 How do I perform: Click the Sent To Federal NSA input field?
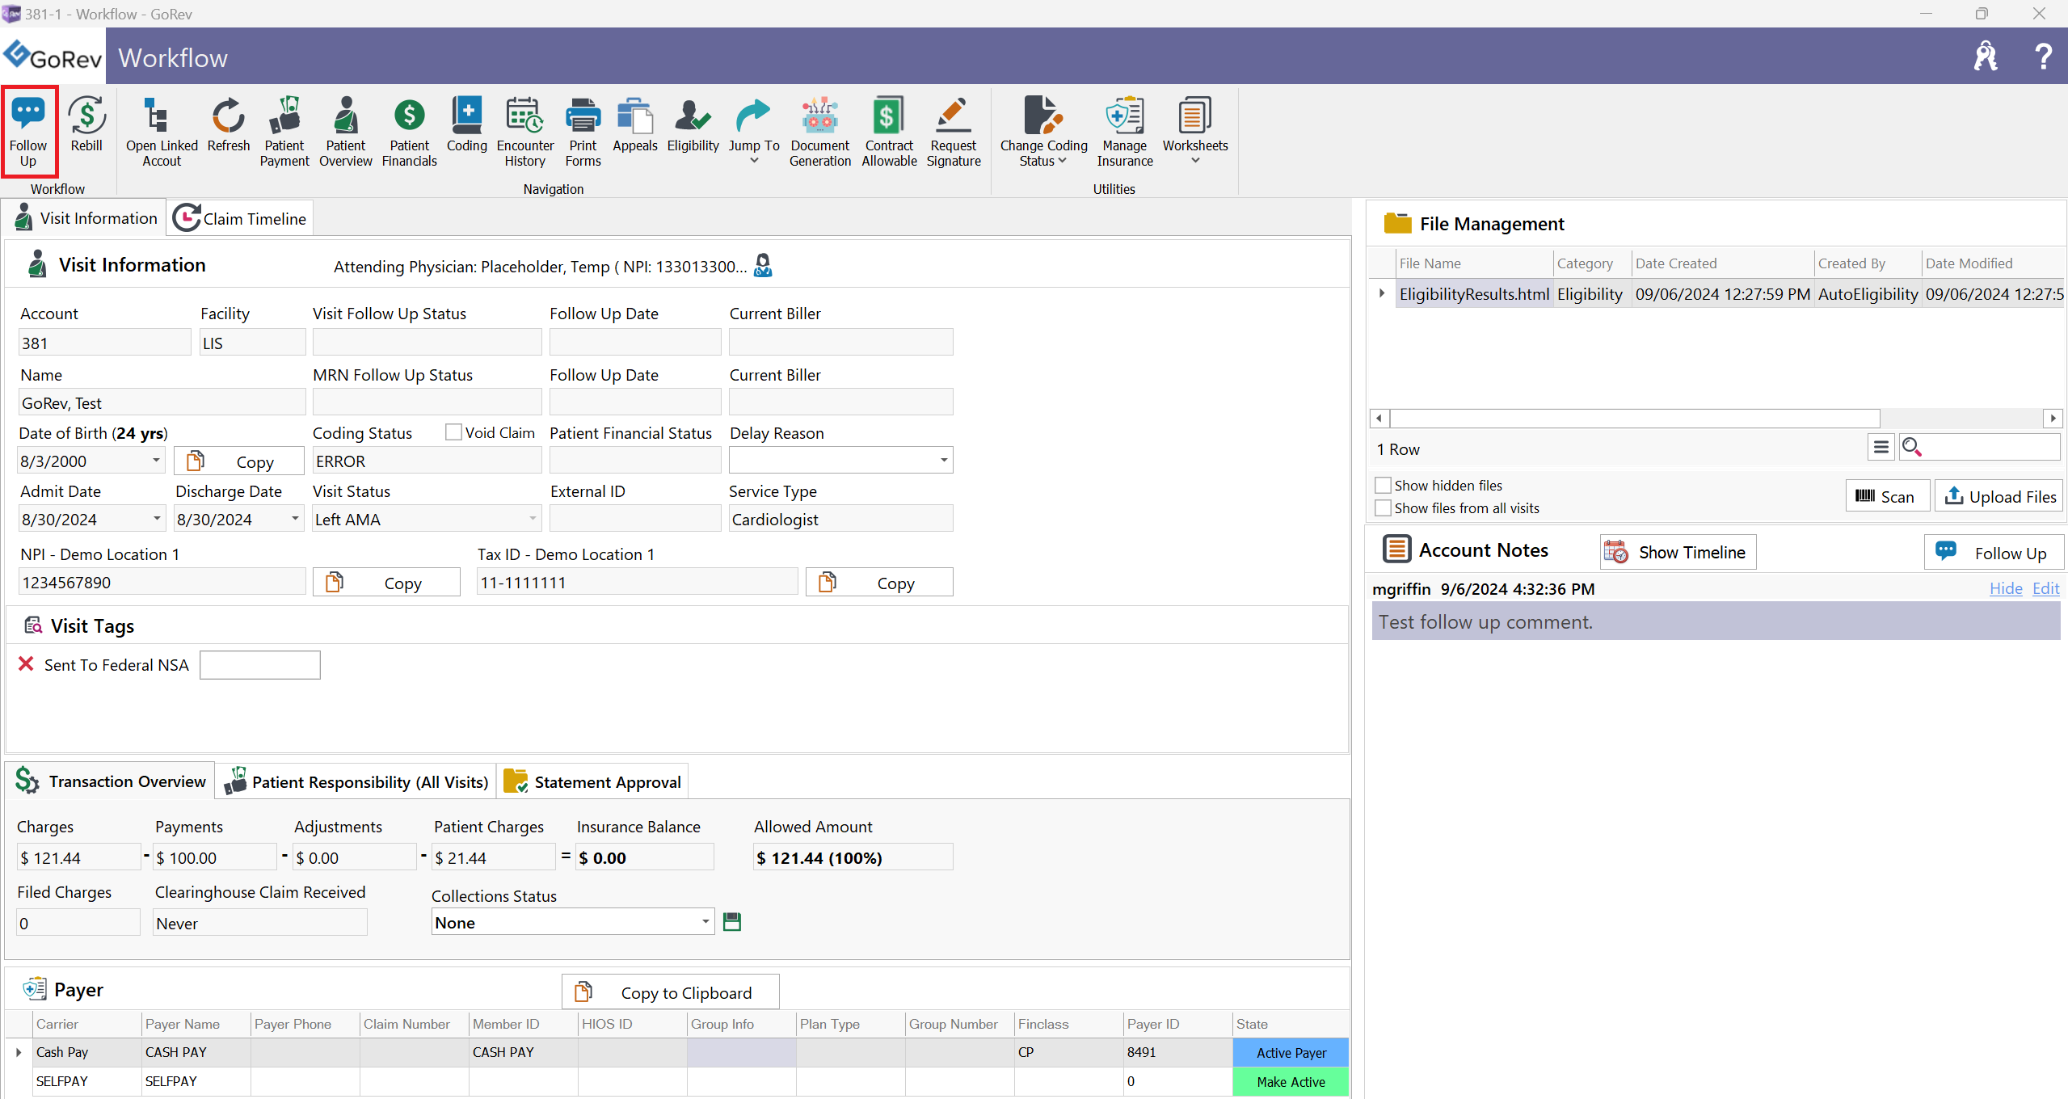[x=260, y=664]
